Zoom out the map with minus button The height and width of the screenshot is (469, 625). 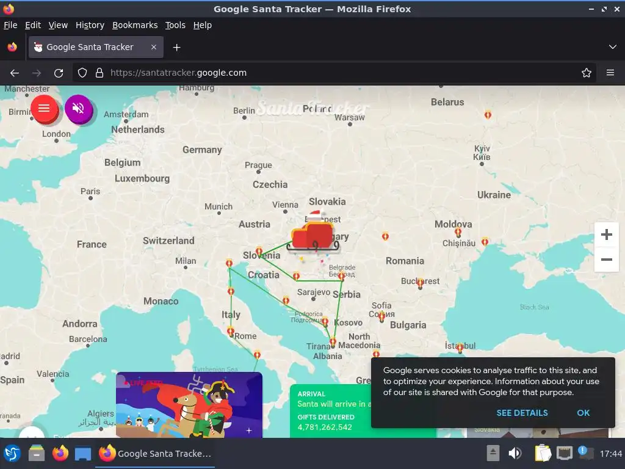tap(606, 260)
